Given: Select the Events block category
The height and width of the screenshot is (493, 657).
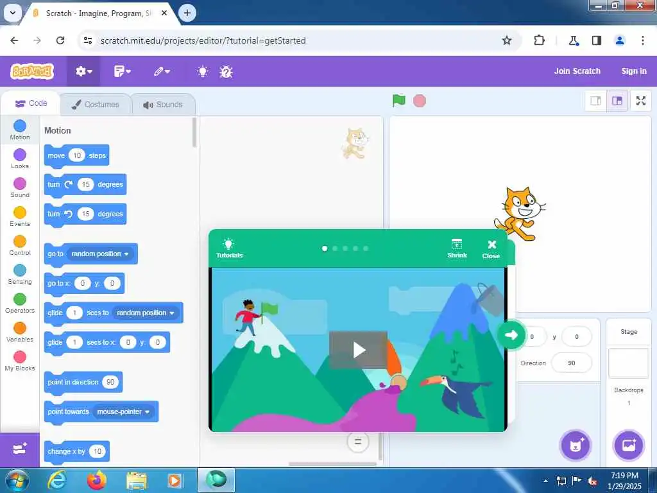Looking at the screenshot, I should pyautogui.click(x=20, y=216).
